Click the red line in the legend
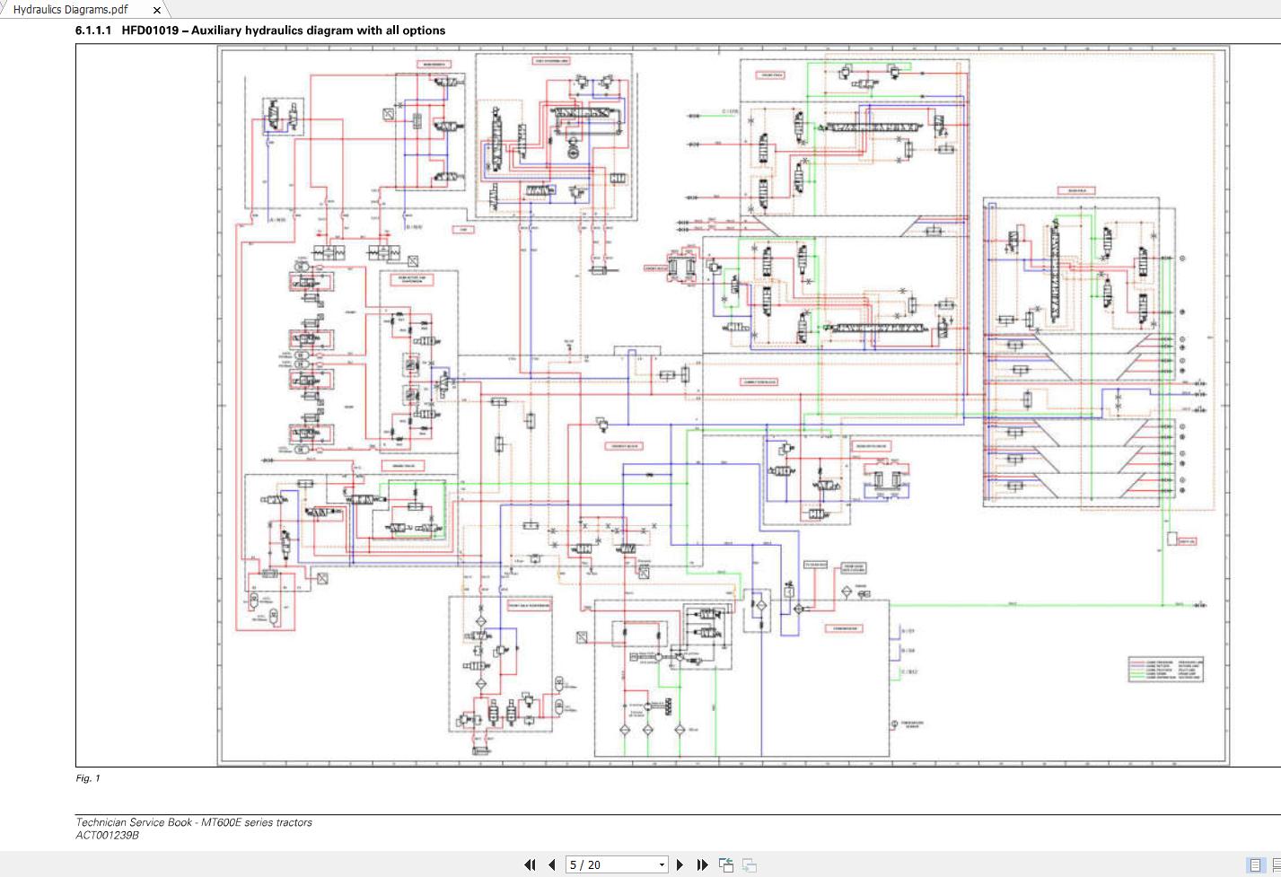This screenshot has height=877, width=1281. 1137,662
